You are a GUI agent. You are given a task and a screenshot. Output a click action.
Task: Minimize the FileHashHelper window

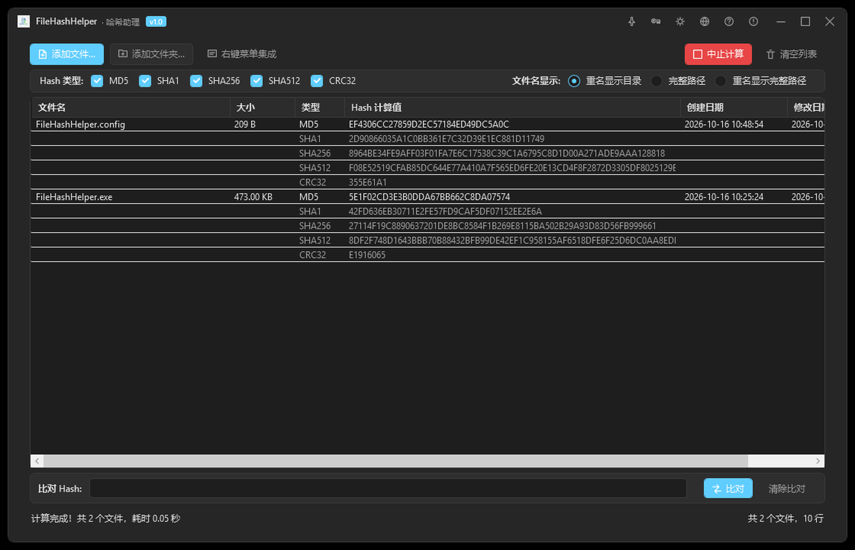[x=781, y=21]
